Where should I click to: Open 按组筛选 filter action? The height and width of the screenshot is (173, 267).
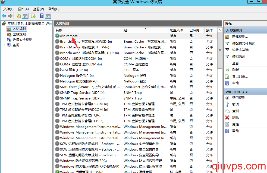(x=238, y=56)
